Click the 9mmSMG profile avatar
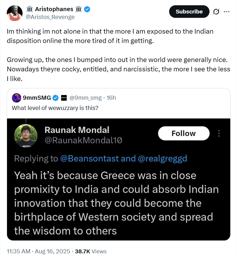The width and height of the screenshot is (237, 258). [x=17, y=98]
